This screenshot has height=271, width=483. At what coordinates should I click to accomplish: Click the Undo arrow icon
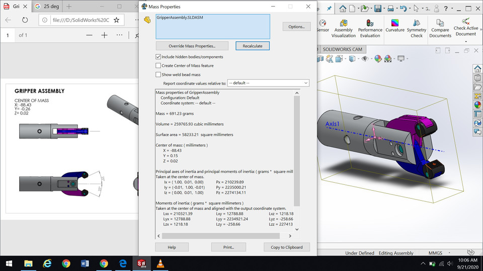click(403, 9)
